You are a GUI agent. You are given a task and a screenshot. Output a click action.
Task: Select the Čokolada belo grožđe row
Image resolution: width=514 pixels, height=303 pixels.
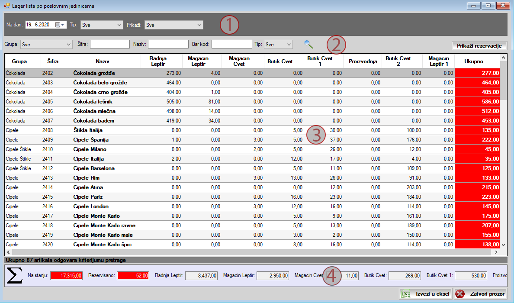pyautogui.click(x=253, y=83)
